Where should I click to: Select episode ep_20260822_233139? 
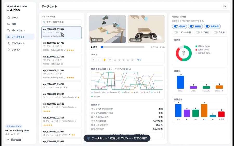(x=61, y=95)
